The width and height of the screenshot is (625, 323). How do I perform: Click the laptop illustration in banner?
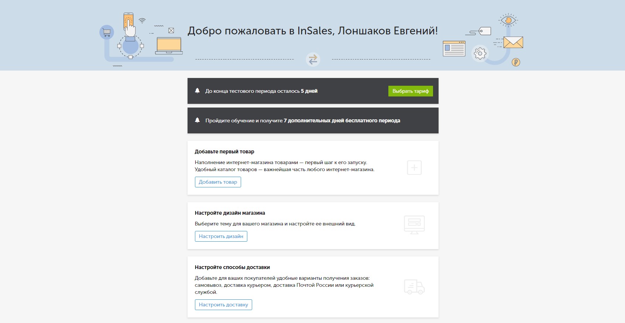click(169, 46)
